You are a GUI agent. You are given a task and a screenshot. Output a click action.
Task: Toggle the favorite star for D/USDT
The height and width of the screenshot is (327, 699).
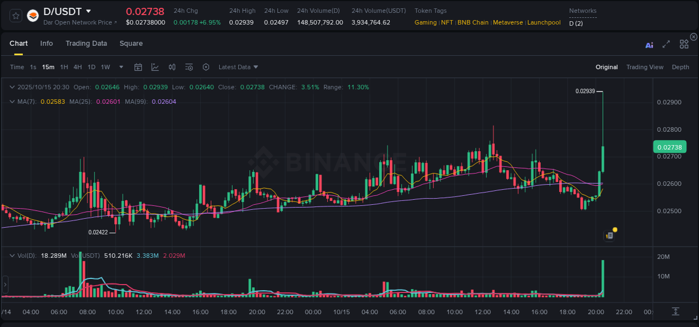(15, 15)
